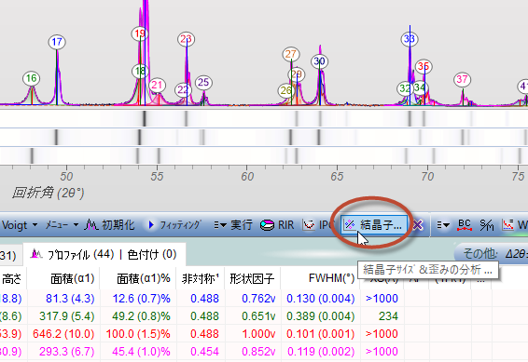
Task: Open the IPC chart tool icon
Action: coord(316,224)
